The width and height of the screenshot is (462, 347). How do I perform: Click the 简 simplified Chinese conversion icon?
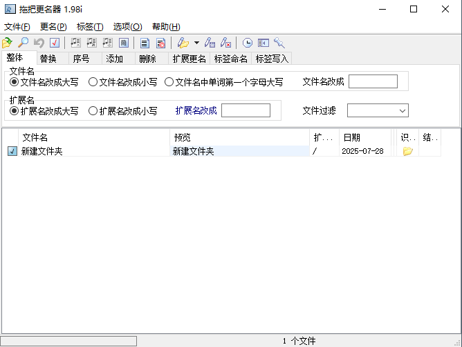click(124, 43)
